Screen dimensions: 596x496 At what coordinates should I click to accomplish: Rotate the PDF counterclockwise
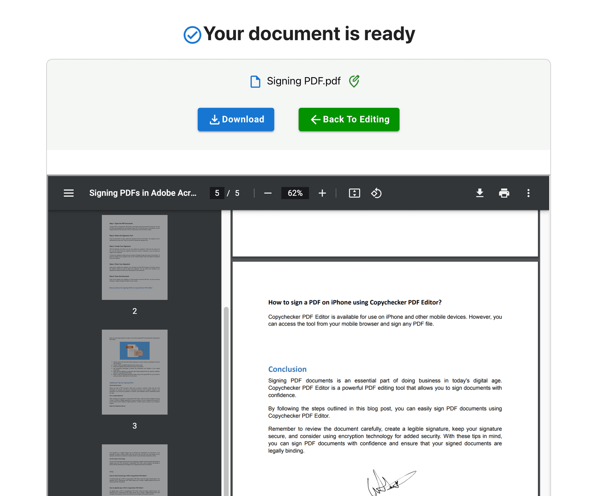376,193
